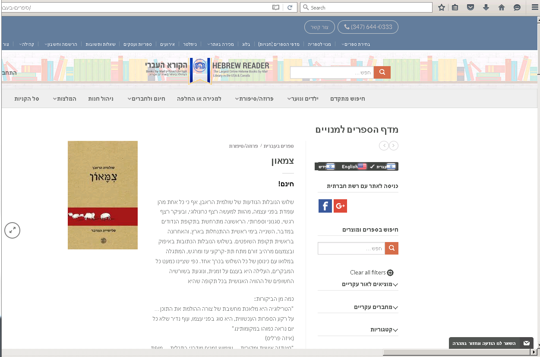Click the header חפש search field

[x=332, y=73]
